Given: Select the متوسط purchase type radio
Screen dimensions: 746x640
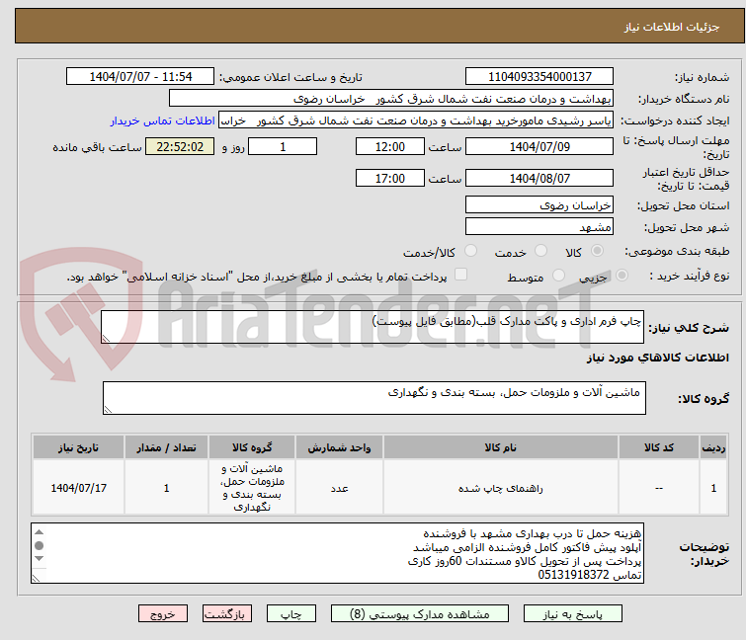Looking at the screenshot, I should (558, 276).
